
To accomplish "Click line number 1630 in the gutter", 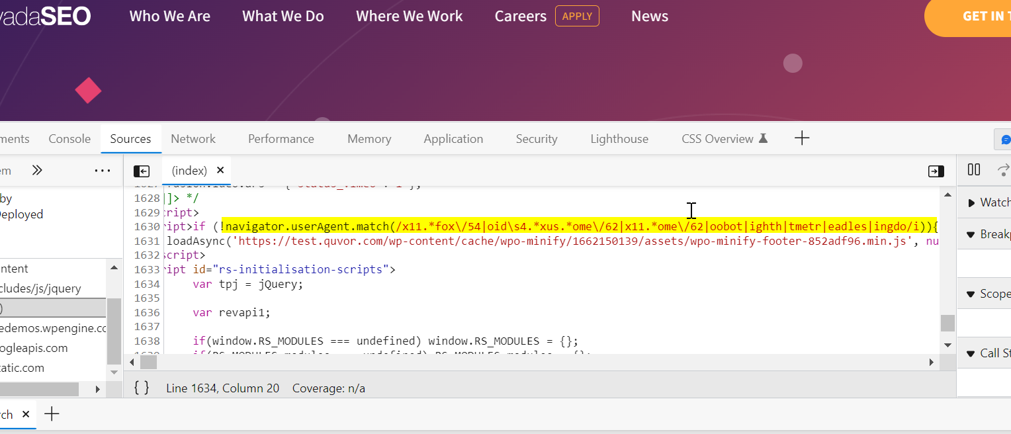I will [x=146, y=226].
